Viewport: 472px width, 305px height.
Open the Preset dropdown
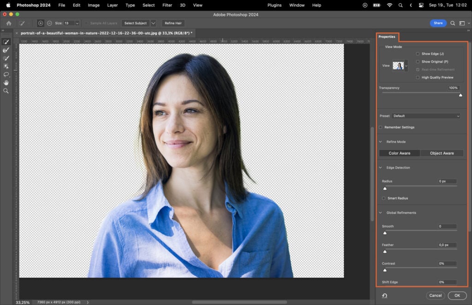pyautogui.click(x=426, y=116)
